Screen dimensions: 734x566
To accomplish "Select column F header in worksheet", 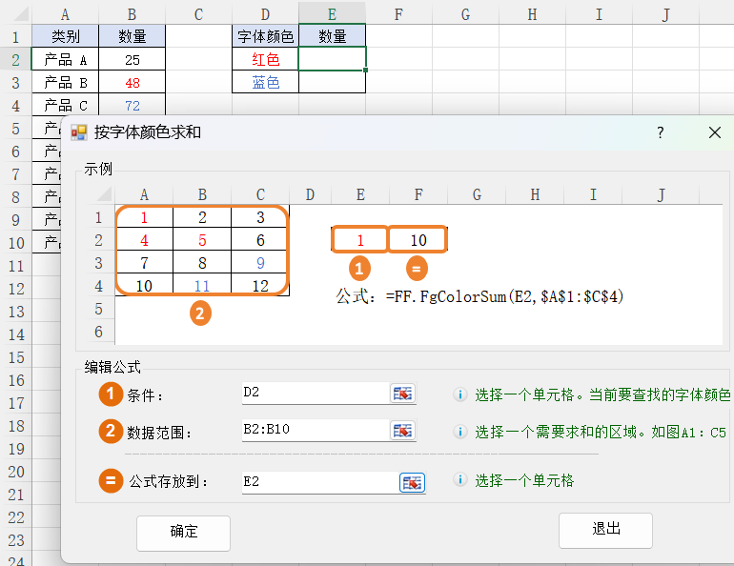I will pos(398,13).
